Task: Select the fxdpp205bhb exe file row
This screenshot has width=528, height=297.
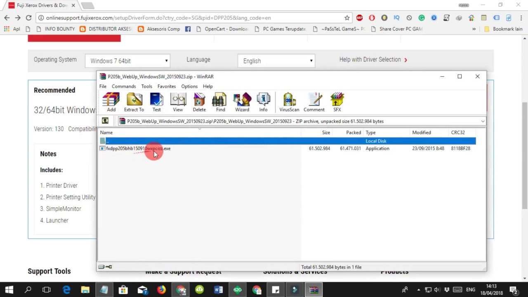Action: tap(287, 148)
